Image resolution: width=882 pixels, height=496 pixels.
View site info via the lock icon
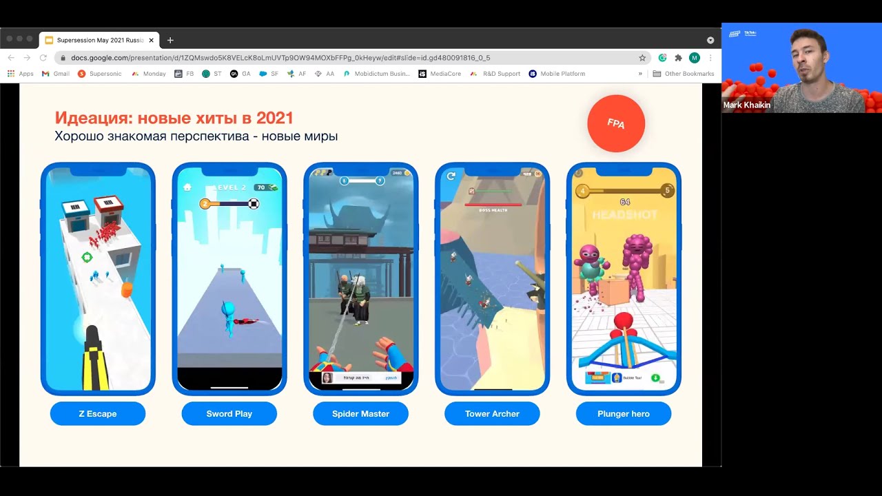(x=63, y=58)
